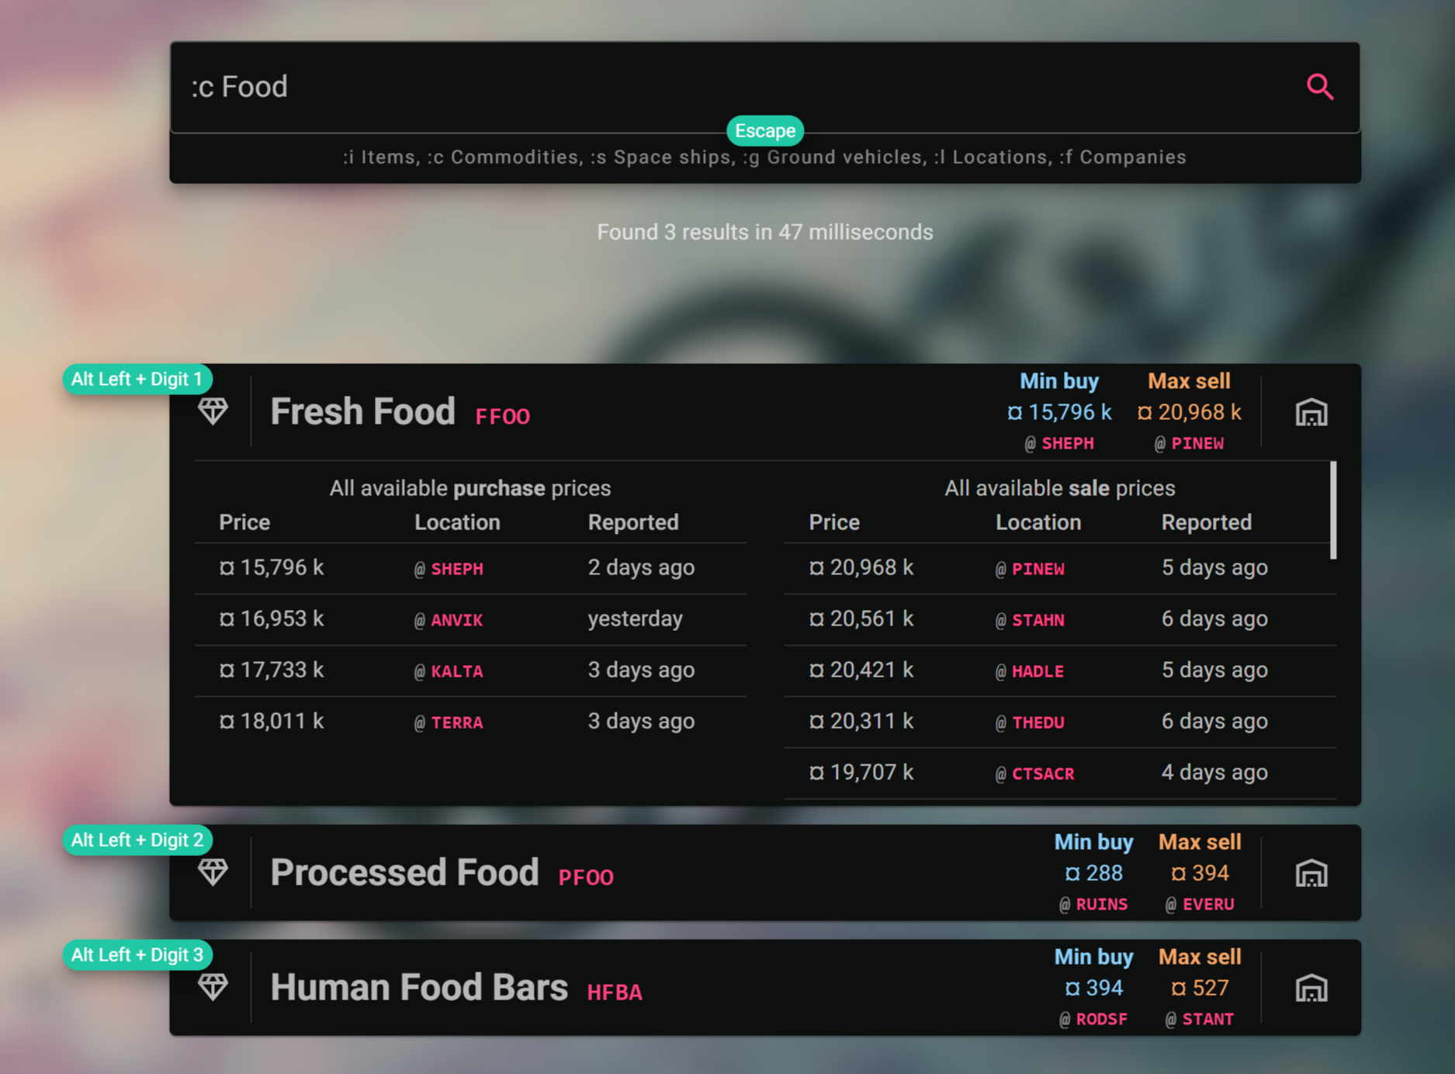Select the PINEW location in sale prices table
Viewport: 1455px width, 1074px height.
pyautogui.click(x=1038, y=569)
